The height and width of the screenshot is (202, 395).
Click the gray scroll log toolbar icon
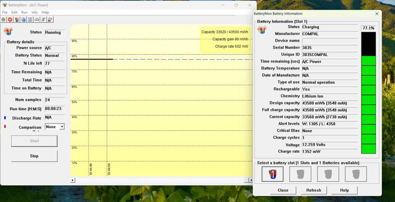pos(43,20)
